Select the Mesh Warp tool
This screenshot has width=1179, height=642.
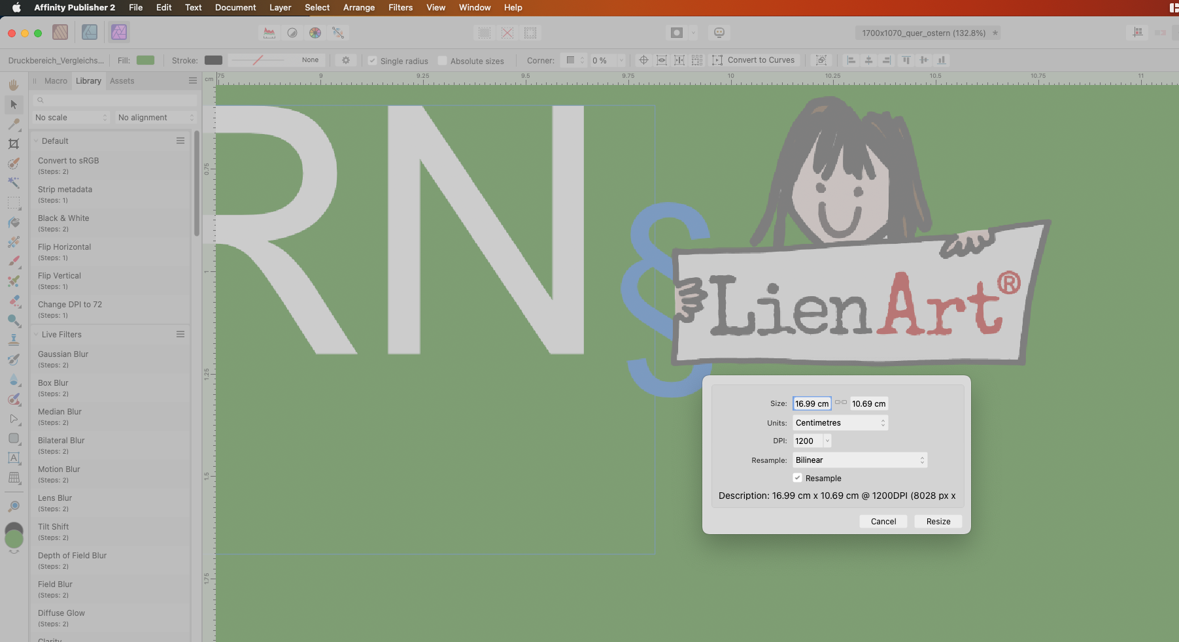13,477
